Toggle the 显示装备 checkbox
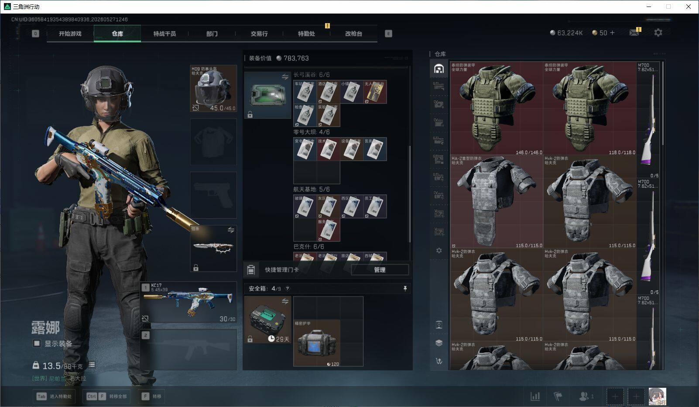699x407 pixels. (x=37, y=344)
